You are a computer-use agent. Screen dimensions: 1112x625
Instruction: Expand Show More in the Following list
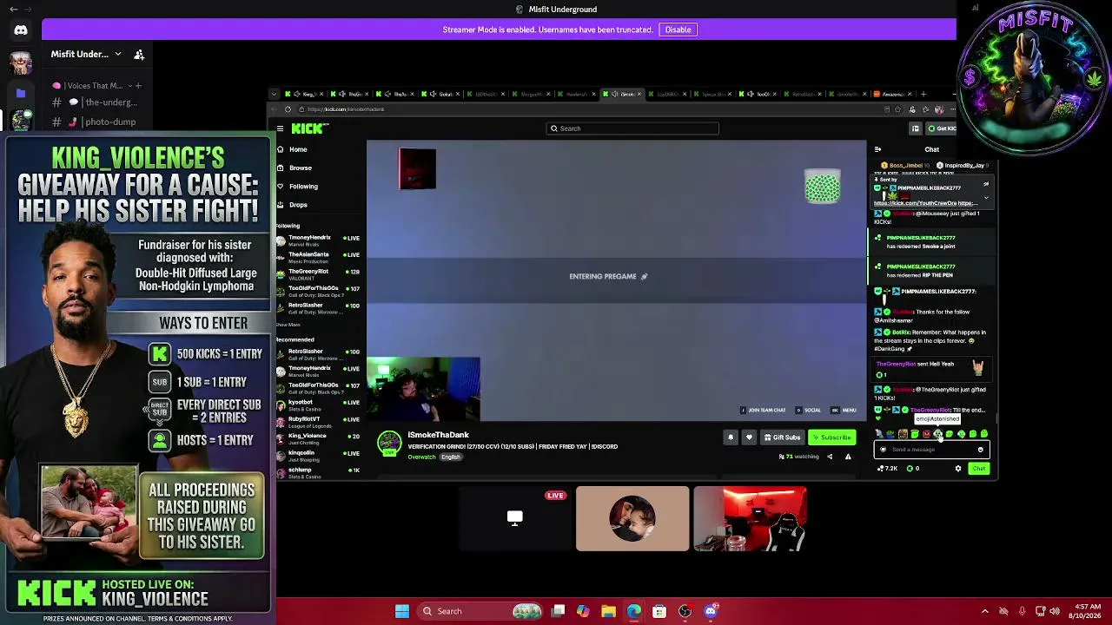[288, 325]
